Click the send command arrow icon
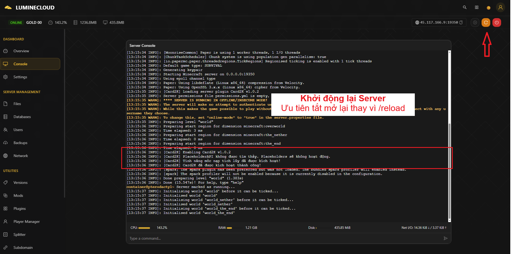513x254 pixels. click(445, 238)
